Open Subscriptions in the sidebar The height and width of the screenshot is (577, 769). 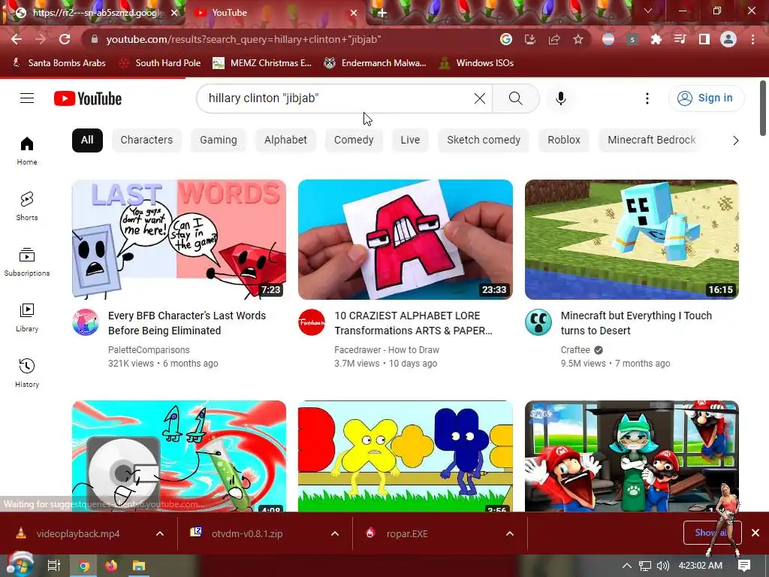(x=27, y=262)
